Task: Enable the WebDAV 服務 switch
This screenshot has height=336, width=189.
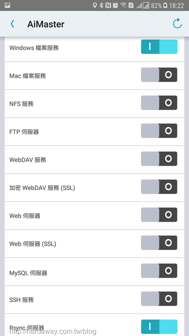Action: tap(159, 159)
